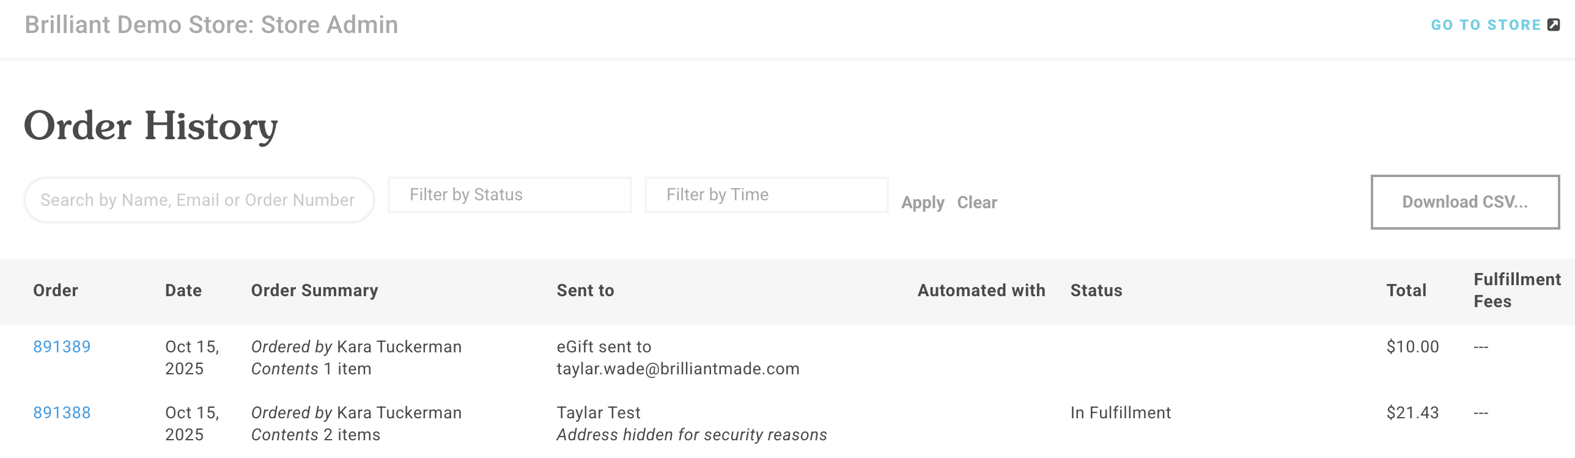Screen dimensions: 1575x458
Task: Click the Order column header
Action: click(56, 291)
